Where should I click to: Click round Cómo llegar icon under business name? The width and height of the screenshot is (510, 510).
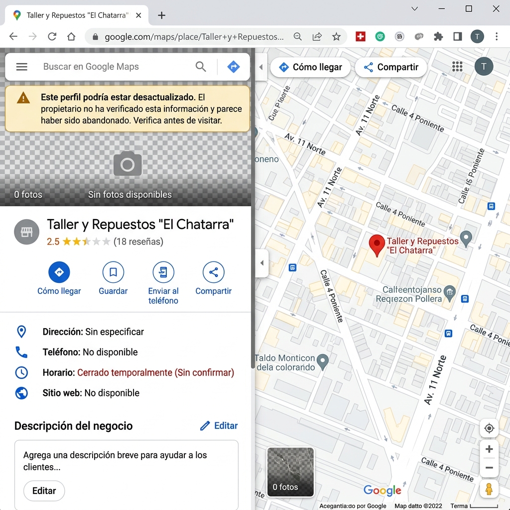click(59, 272)
